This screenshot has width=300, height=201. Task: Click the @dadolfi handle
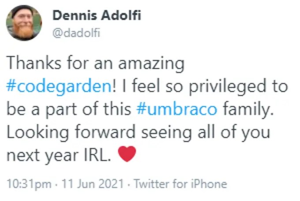pos(76,33)
